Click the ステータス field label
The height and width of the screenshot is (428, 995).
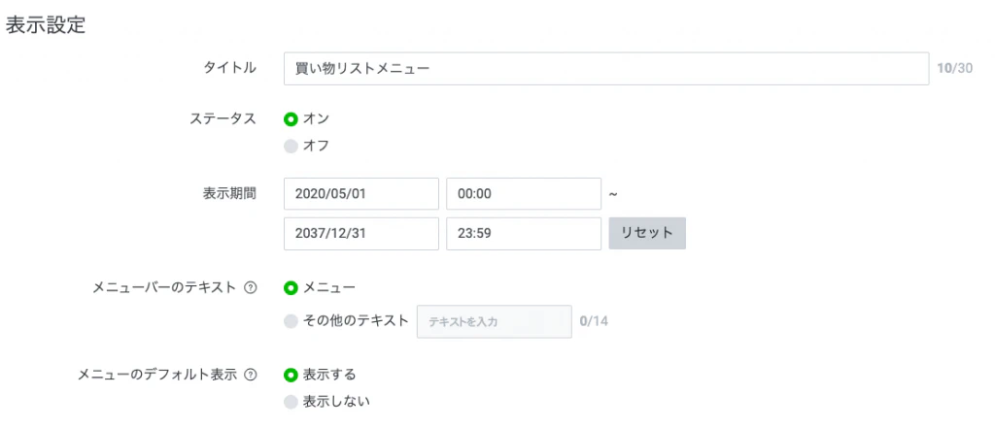(223, 118)
